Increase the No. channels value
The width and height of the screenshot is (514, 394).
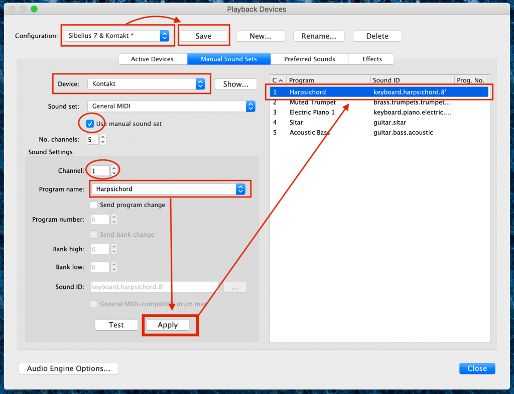(x=103, y=137)
